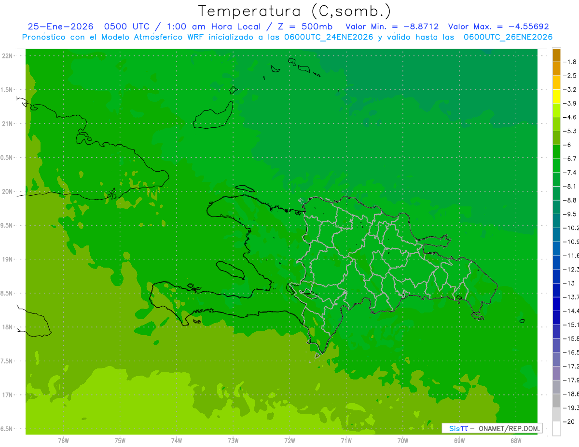Click the '-1.8' colorbar label
This screenshot has height=447, width=579.
click(x=570, y=62)
